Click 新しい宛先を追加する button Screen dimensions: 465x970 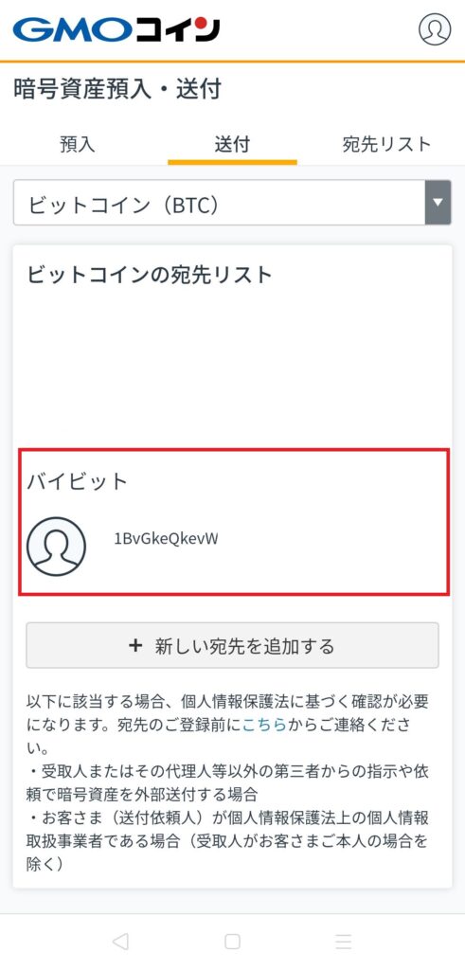click(233, 646)
